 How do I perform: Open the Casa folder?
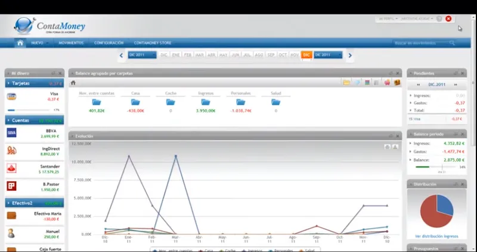135,102
